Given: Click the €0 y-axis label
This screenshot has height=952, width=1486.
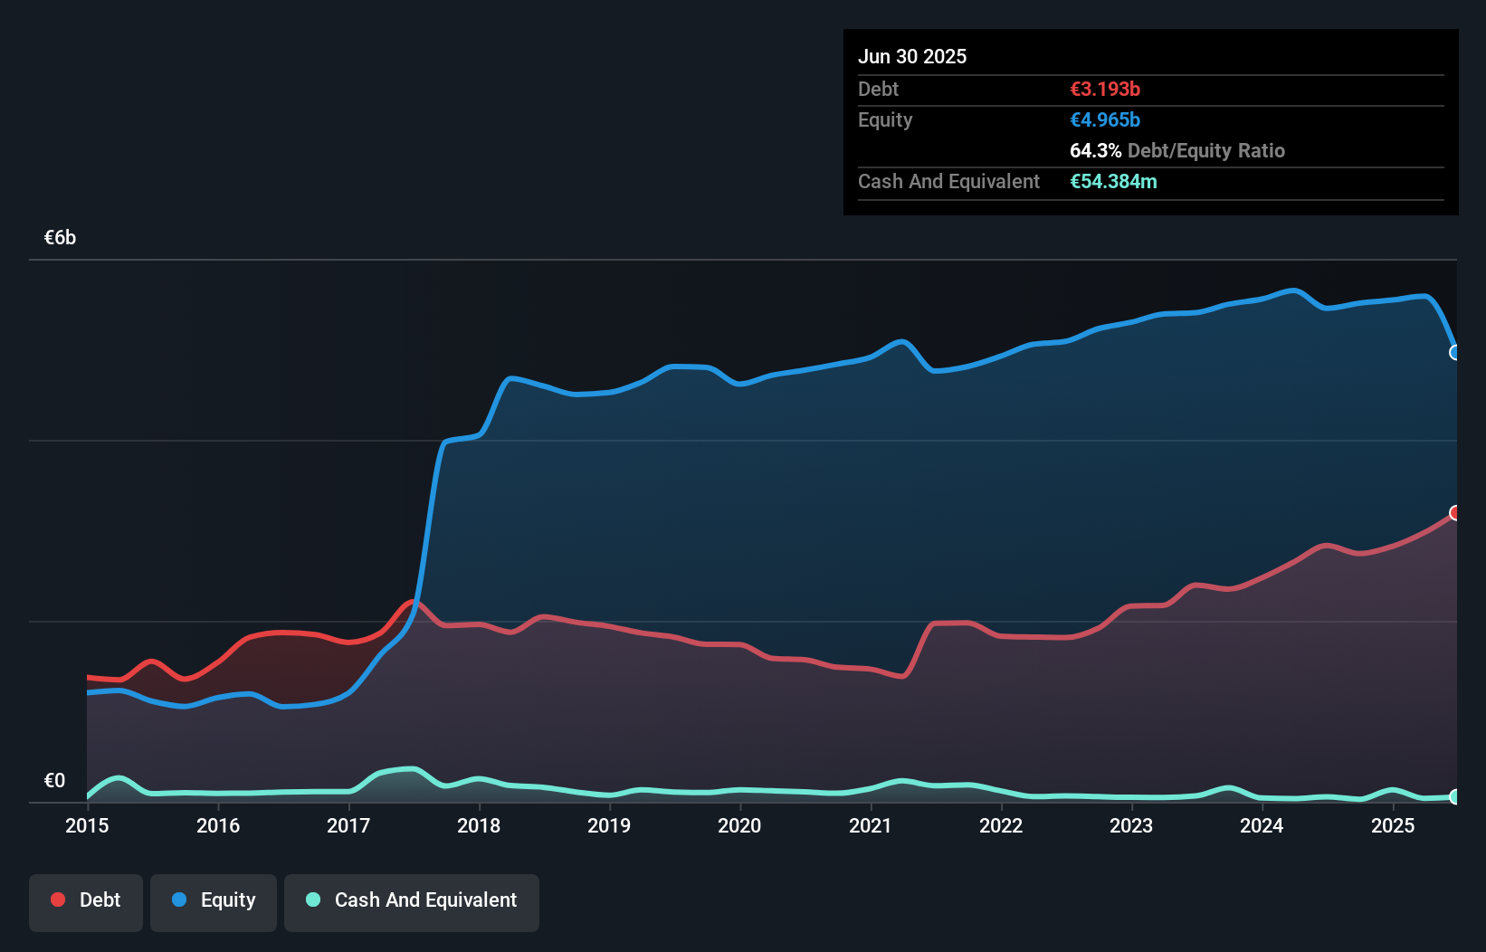Looking at the screenshot, I should (55, 781).
